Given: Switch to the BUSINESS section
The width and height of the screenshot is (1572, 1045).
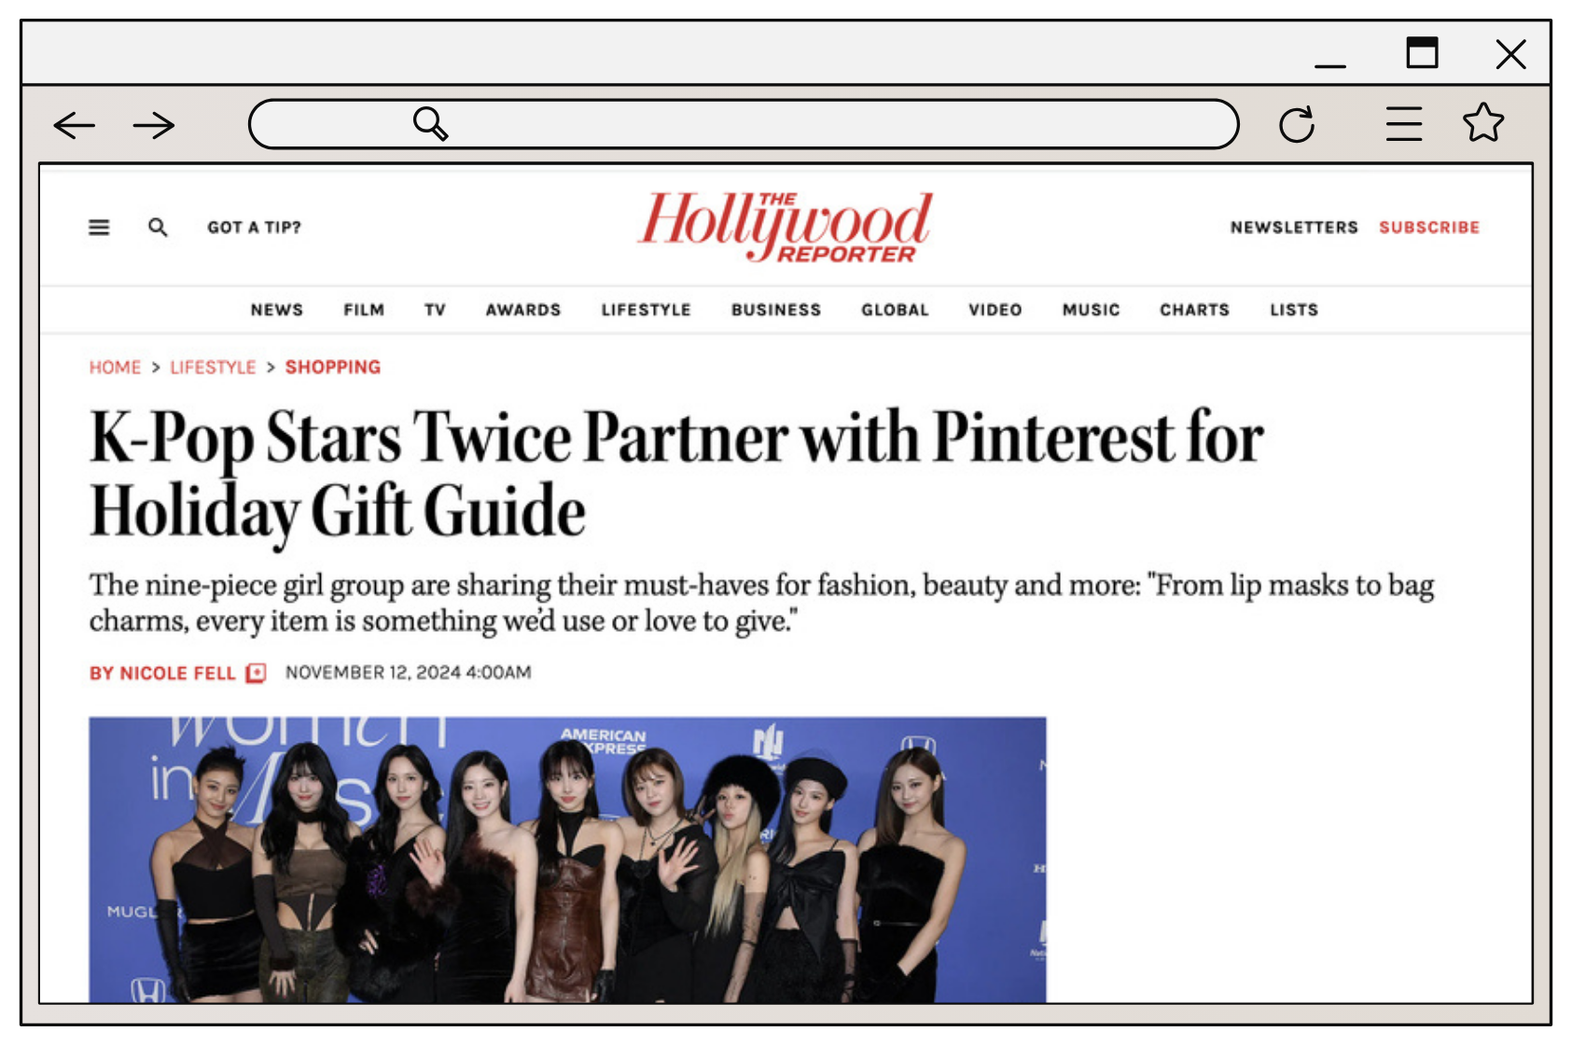Looking at the screenshot, I should [776, 309].
